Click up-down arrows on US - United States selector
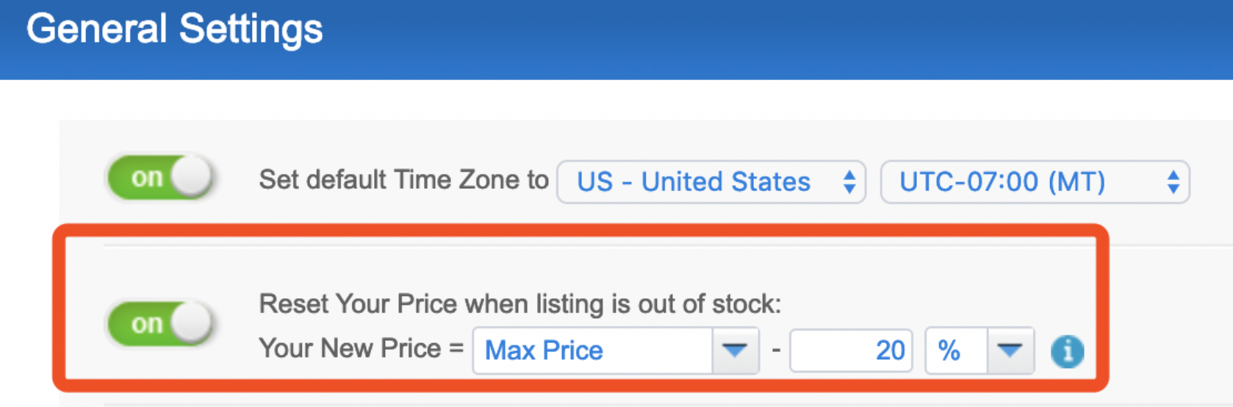This screenshot has height=407, width=1233. click(x=849, y=182)
